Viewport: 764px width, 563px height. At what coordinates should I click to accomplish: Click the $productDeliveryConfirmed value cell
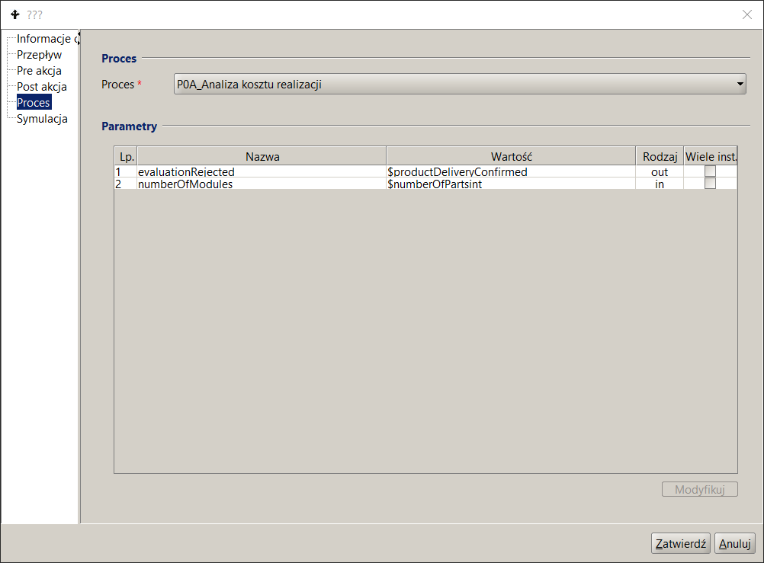457,172
